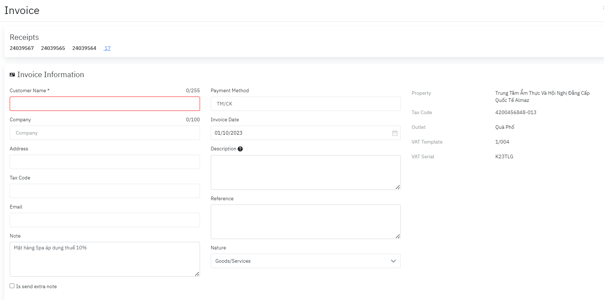
Task: Grab the Reference textarea resize handle
Action: click(398, 236)
